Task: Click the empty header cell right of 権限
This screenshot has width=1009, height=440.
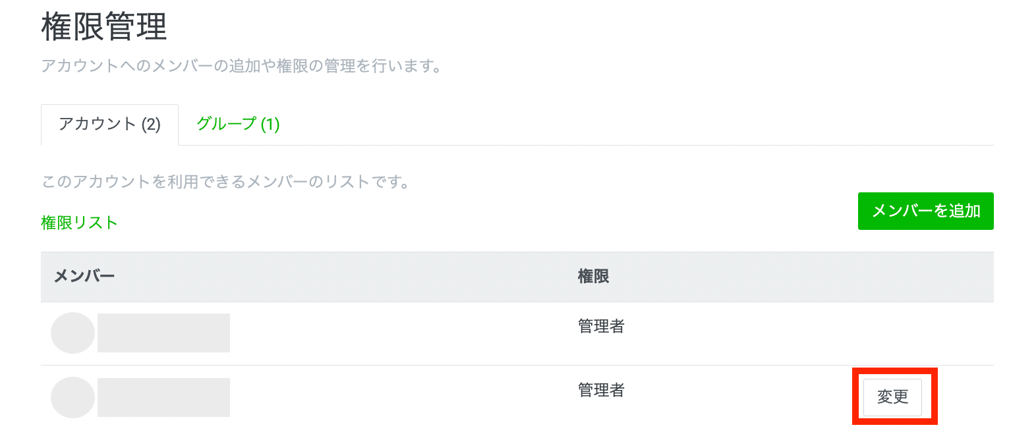Action: click(x=824, y=277)
